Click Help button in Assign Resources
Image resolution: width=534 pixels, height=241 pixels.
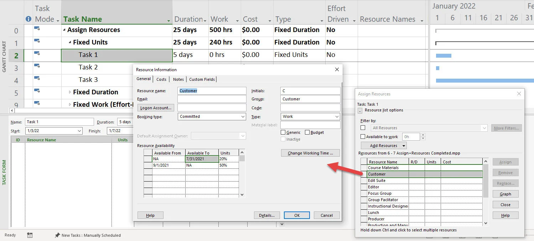click(506, 215)
